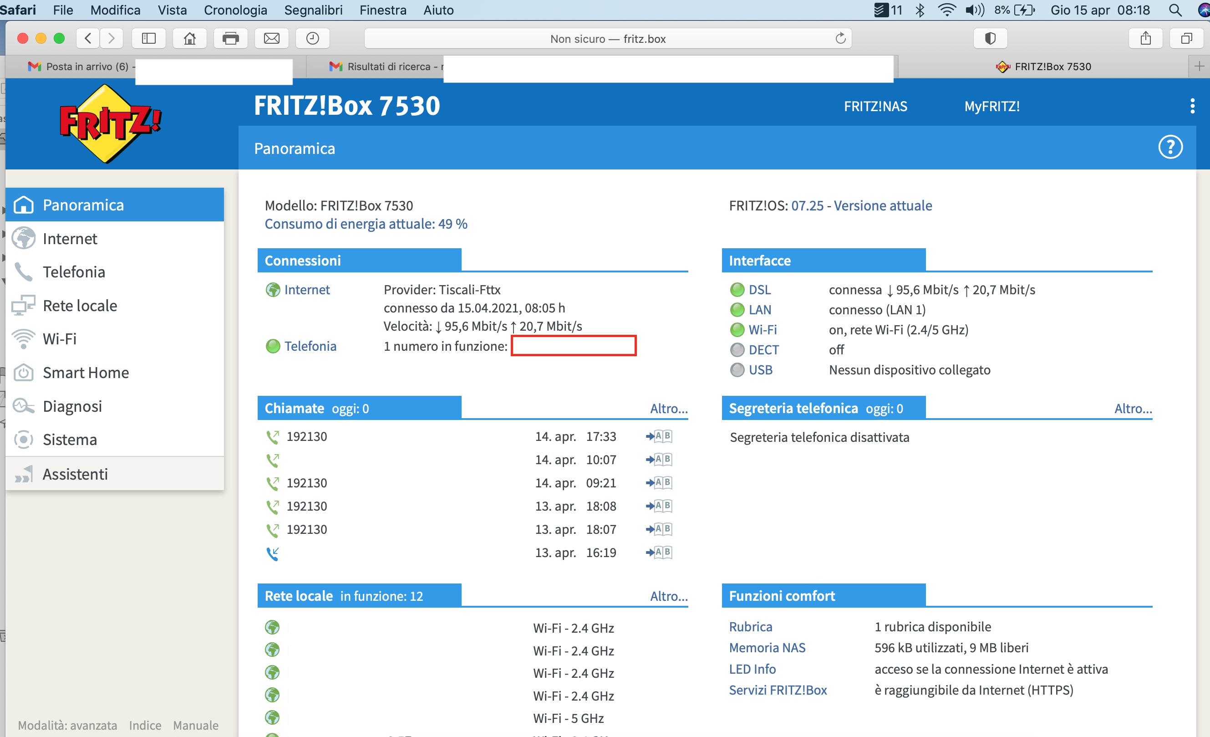Open FRITZ!NAS header link
This screenshot has width=1210, height=737.
tap(875, 106)
